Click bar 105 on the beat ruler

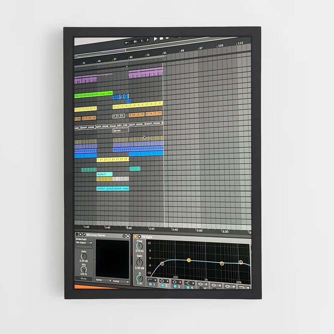click(x=220, y=45)
